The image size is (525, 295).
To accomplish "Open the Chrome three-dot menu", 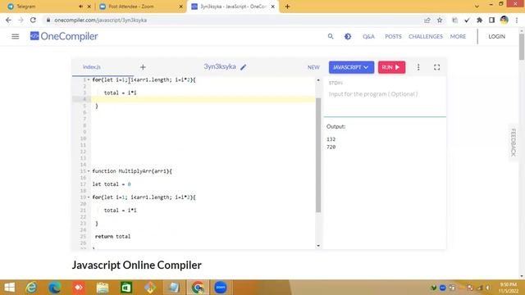I will pos(517,20).
